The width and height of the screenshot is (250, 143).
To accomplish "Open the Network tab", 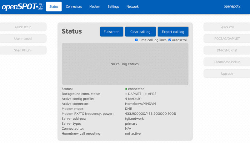I will click(132, 7).
